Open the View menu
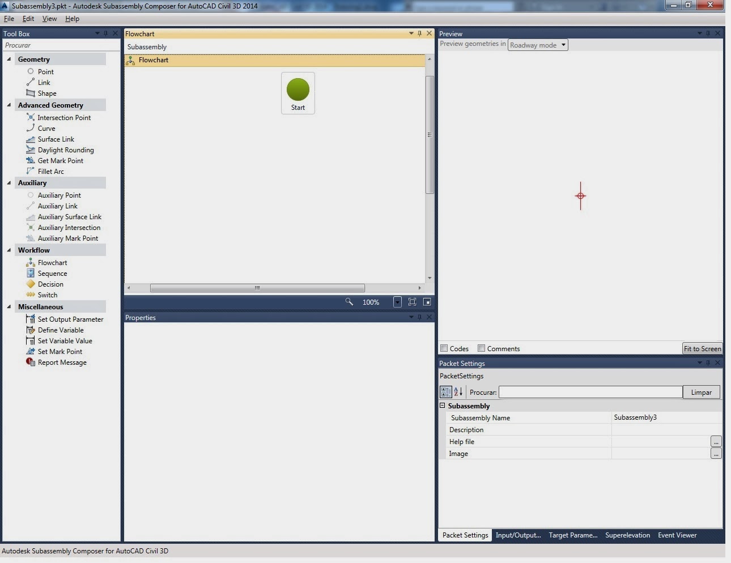This screenshot has height=563, width=731. (50, 19)
